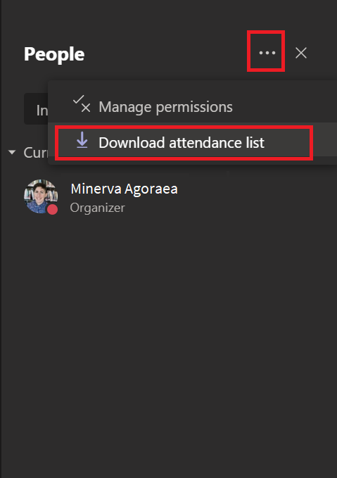Click the left vertical border of panel
337x478 pixels.
1,239
